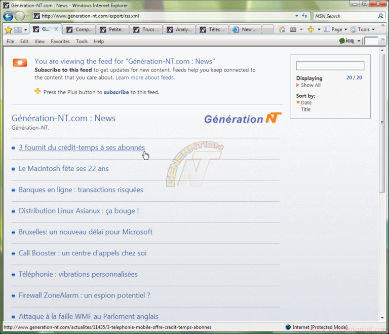Expand the Quick Tabs tab list dropdown
This screenshot has height=334, width=389.
25,30
